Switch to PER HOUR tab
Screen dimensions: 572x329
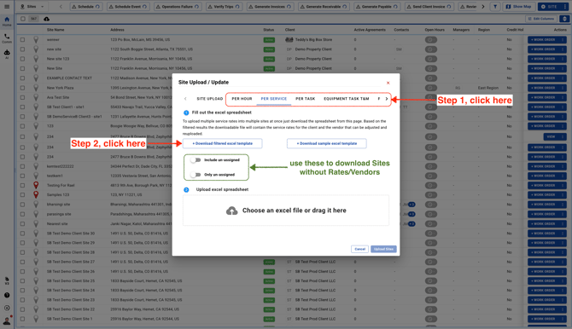242,99
